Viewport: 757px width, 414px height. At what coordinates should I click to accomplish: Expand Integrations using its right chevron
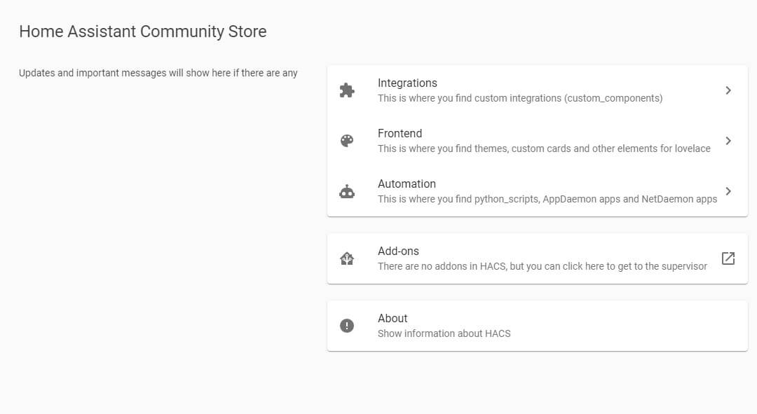(728, 90)
